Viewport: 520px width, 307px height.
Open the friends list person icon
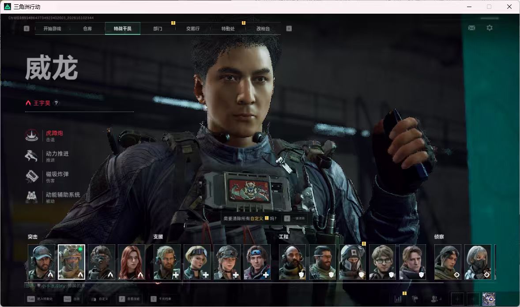coord(435,299)
